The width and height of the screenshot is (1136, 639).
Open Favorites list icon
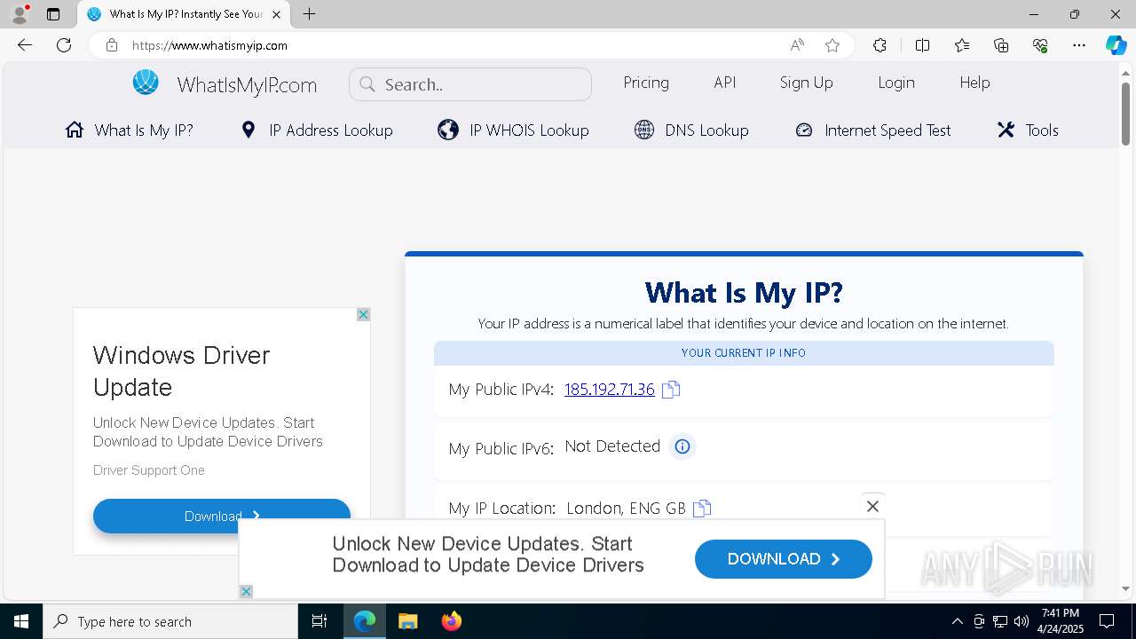point(962,45)
